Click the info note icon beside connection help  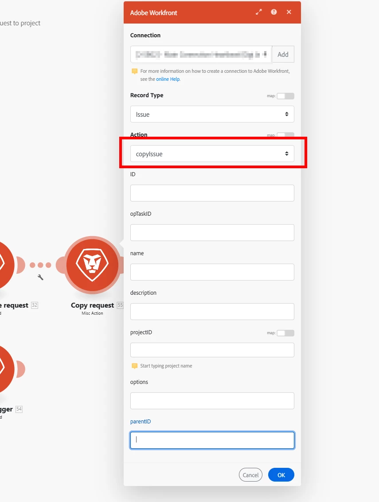[135, 71]
